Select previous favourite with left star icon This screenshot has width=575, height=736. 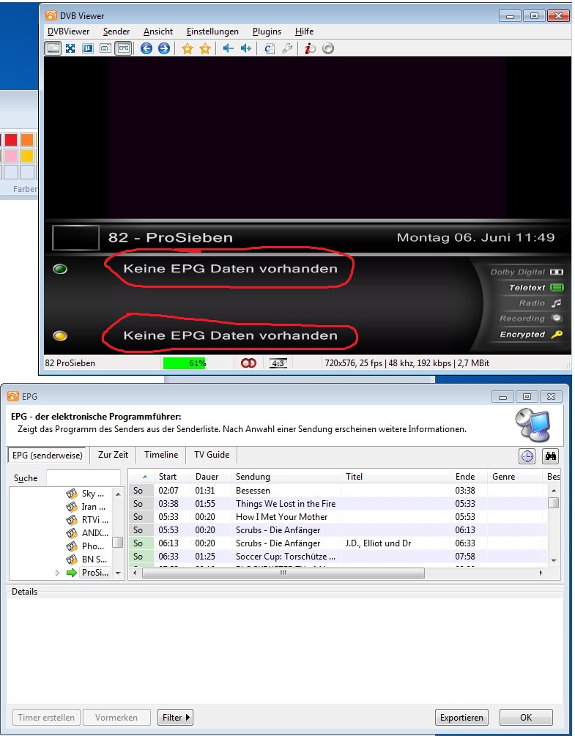pyautogui.click(x=188, y=48)
